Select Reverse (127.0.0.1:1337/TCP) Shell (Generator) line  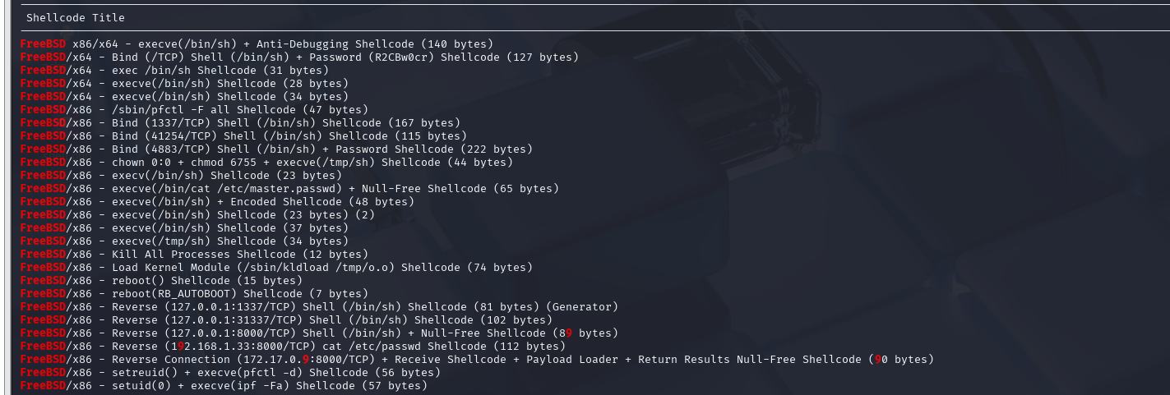pos(319,306)
